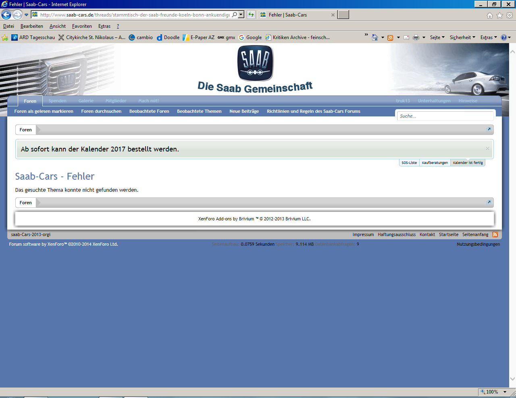516x398 pixels.
Task: Click the Suche search field
Action: click(445, 116)
